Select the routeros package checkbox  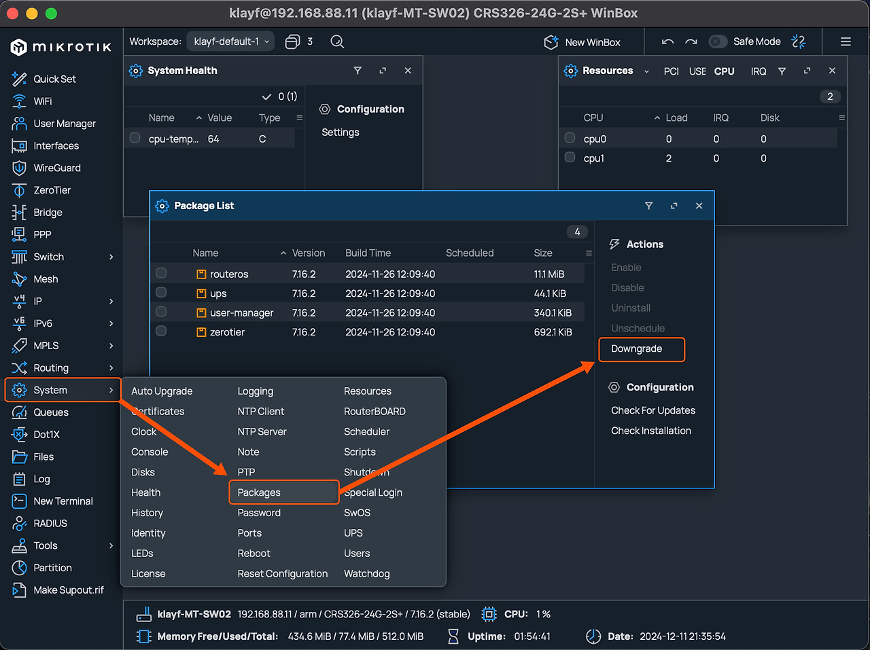pos(161,273)
